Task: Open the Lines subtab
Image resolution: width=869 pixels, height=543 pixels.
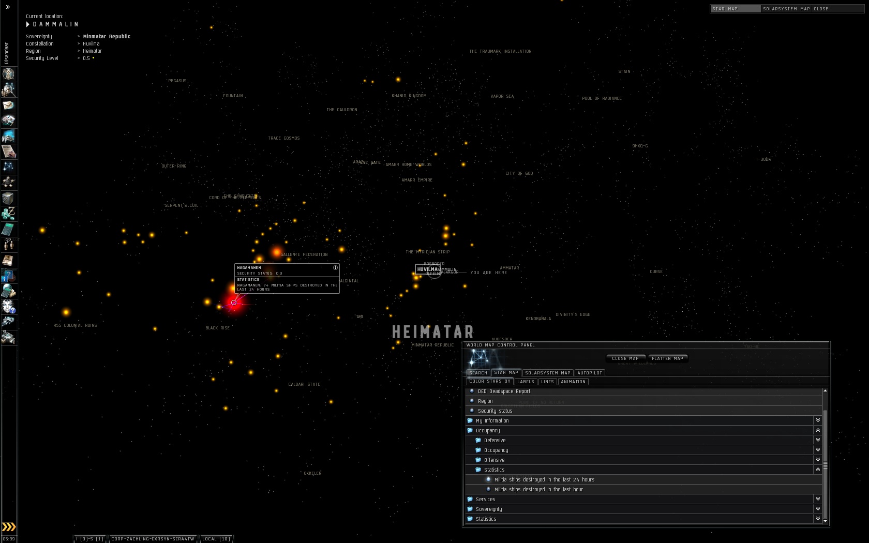Action: coord(548,382)
